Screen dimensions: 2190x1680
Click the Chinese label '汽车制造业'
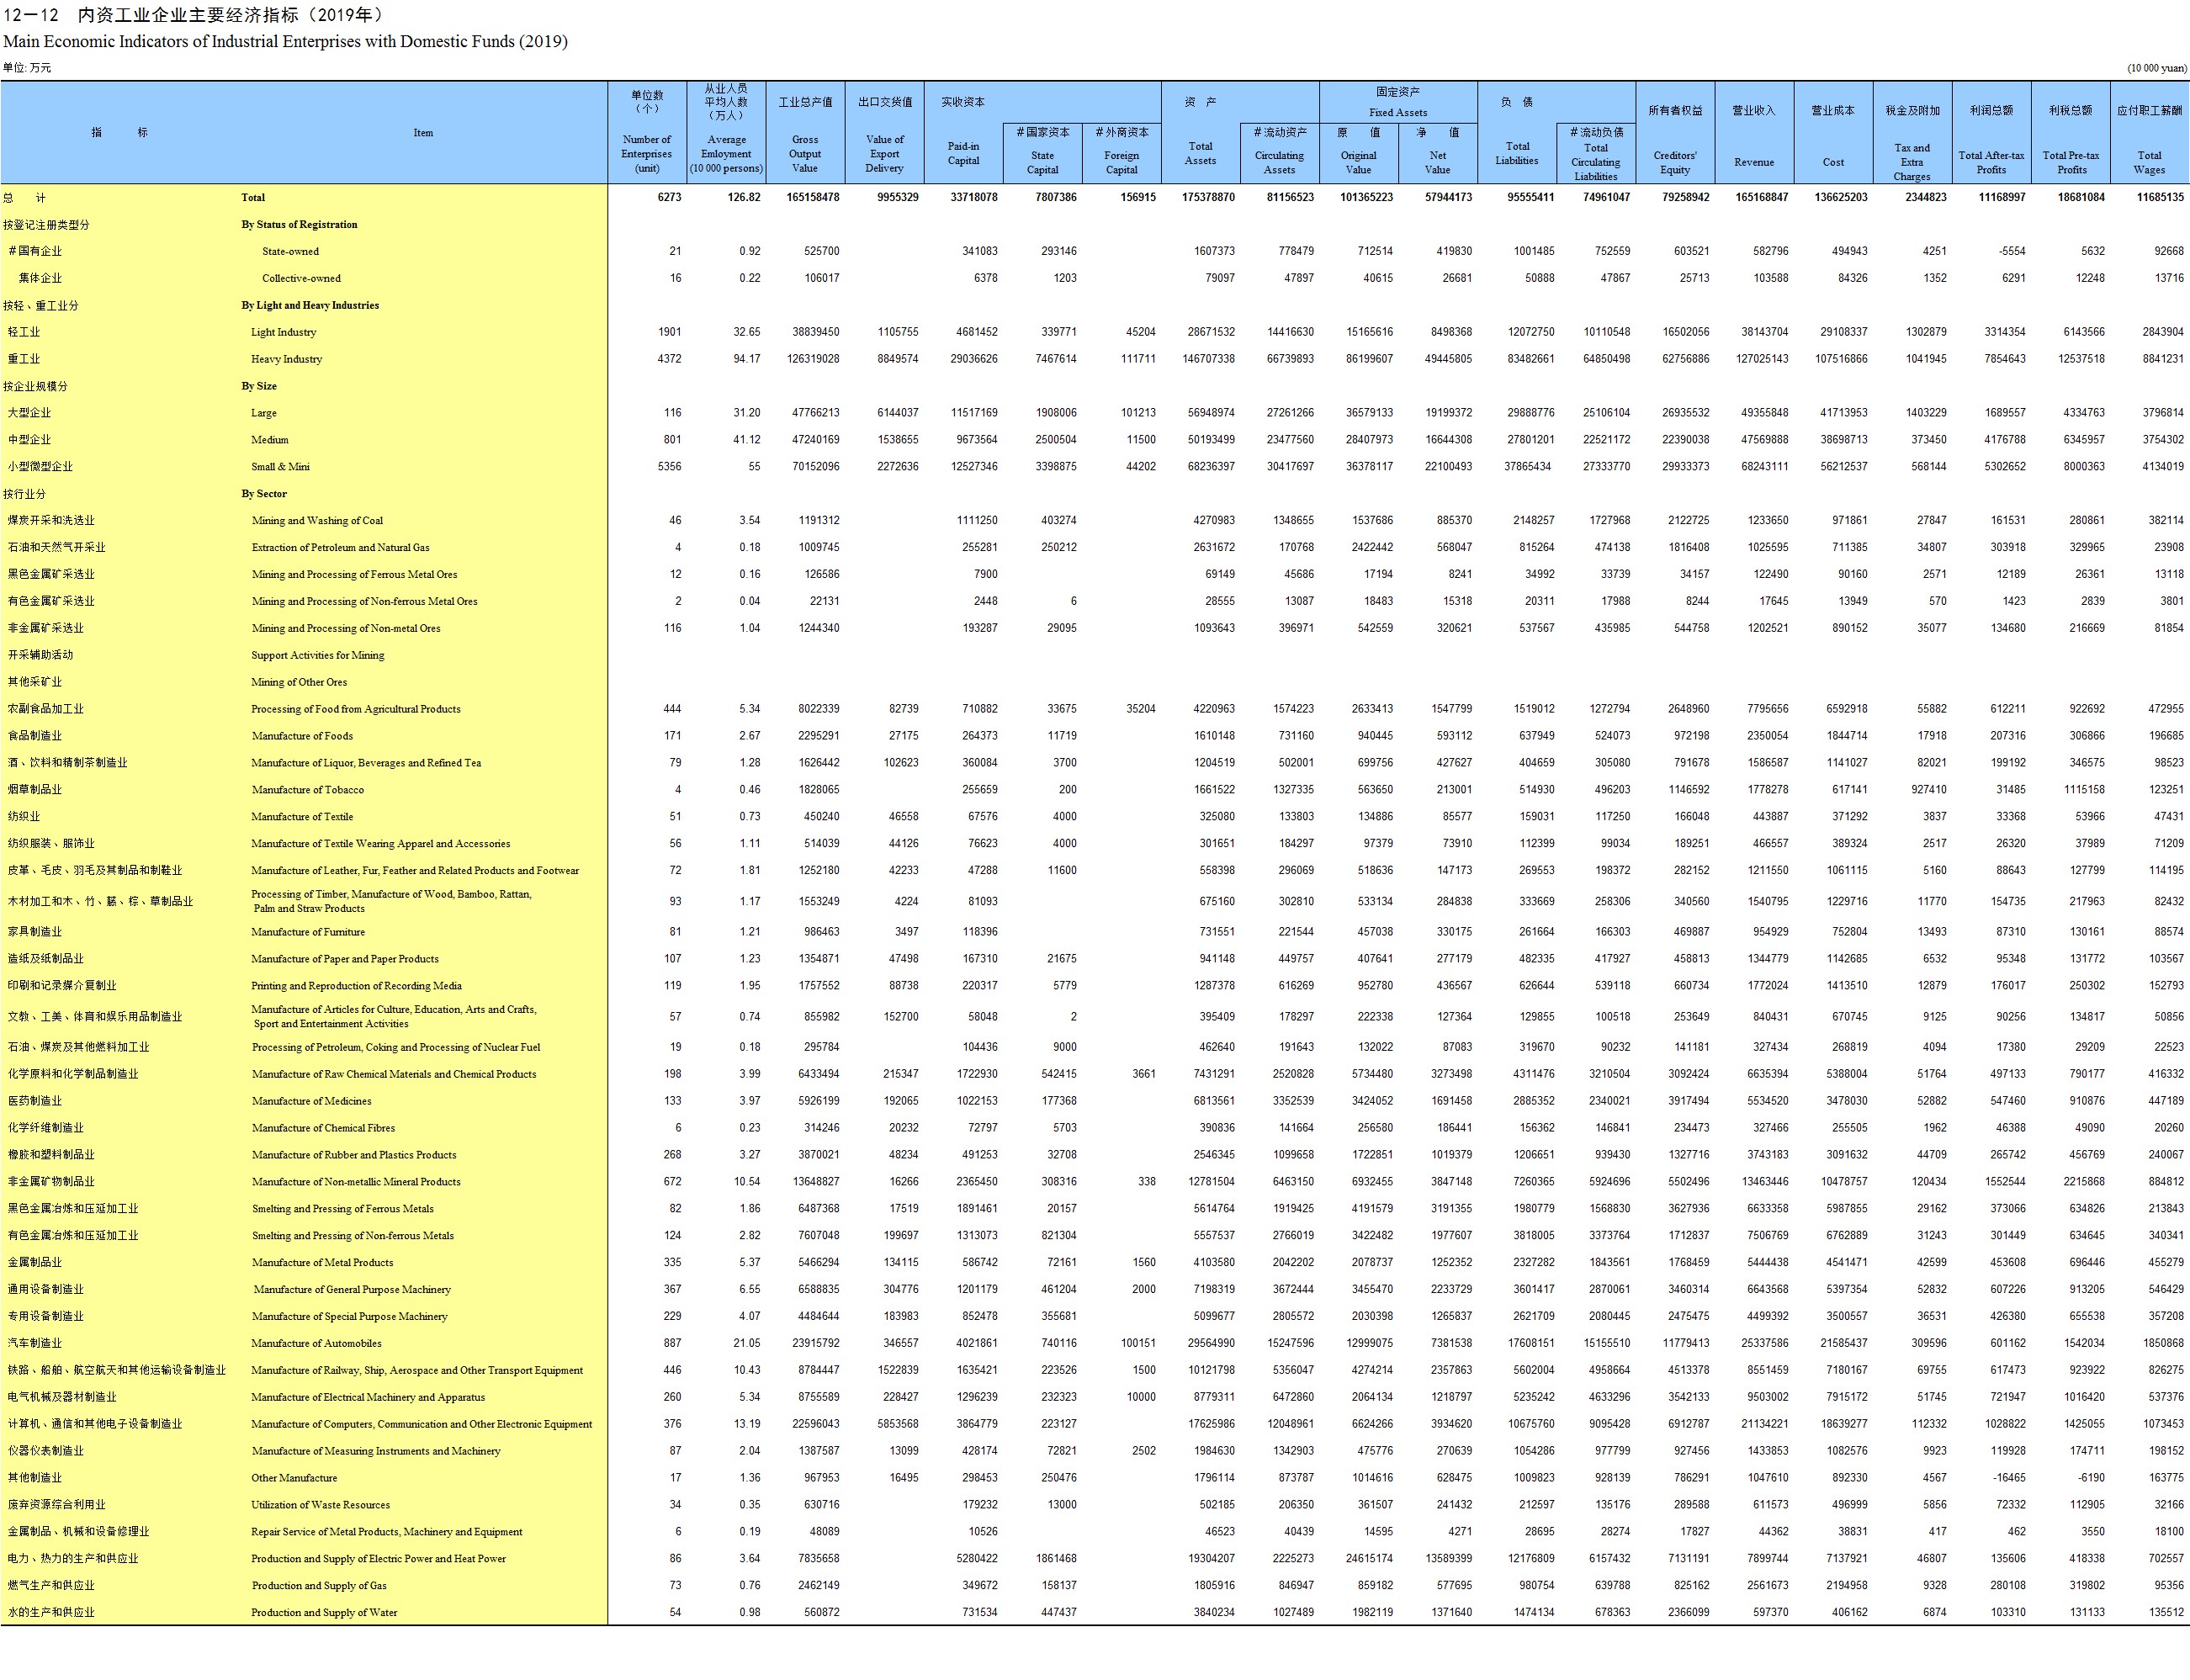[35, 1344]
